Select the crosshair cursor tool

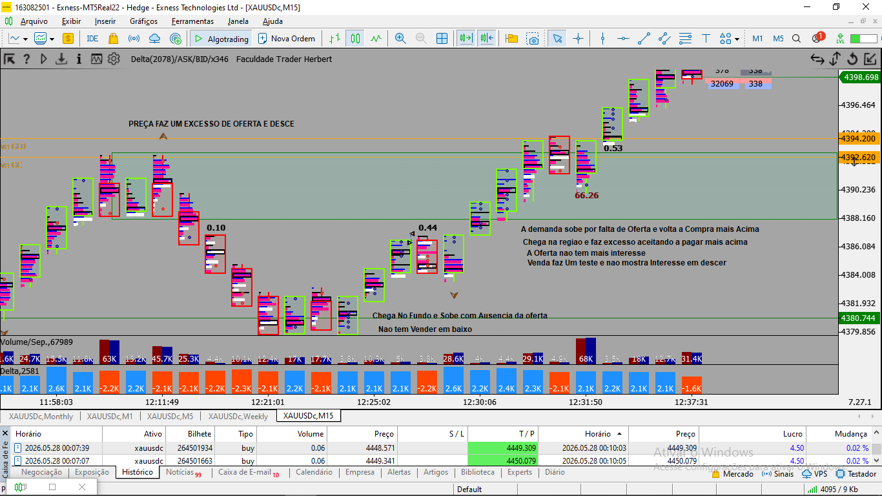tap(578, 39)
